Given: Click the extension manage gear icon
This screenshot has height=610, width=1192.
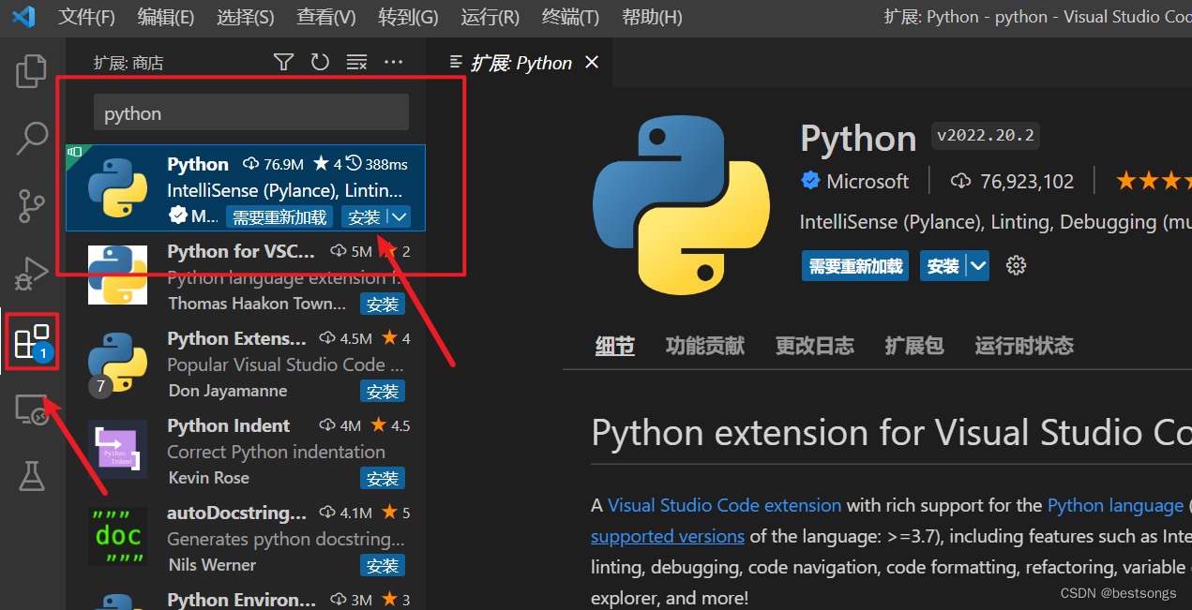Looking at the screenshot, I should [x=1016, y=265].
